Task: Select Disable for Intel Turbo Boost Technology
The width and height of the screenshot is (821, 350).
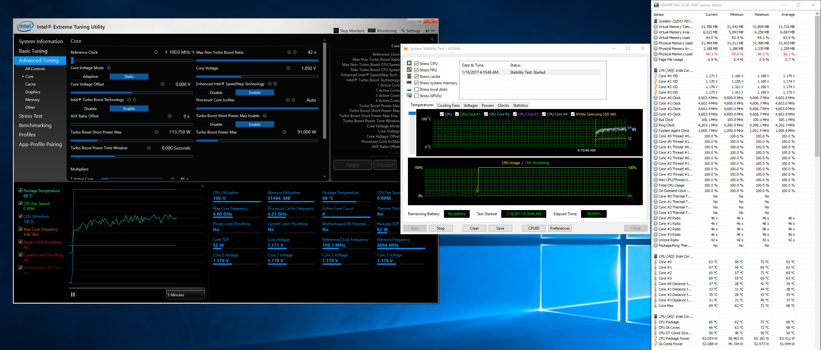Action: [90, 108]
